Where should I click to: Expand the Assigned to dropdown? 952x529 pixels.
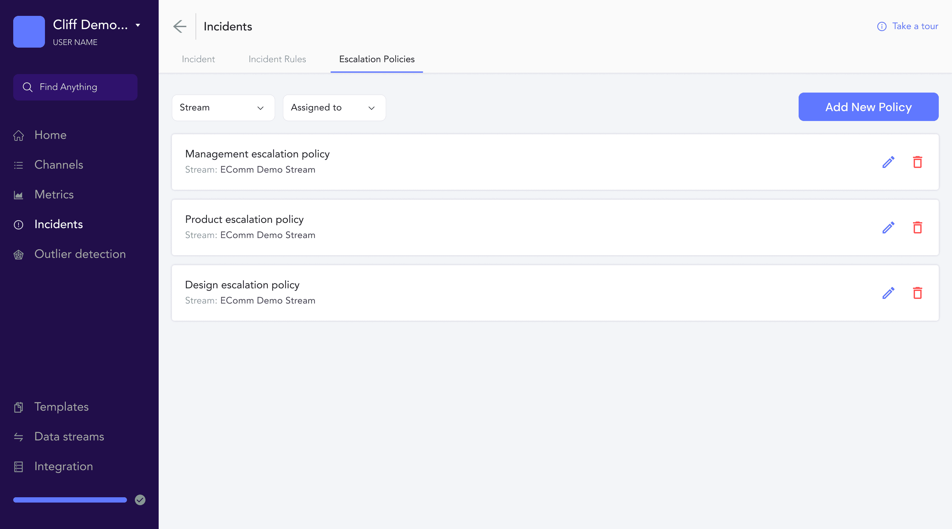[x=334, y=107]
